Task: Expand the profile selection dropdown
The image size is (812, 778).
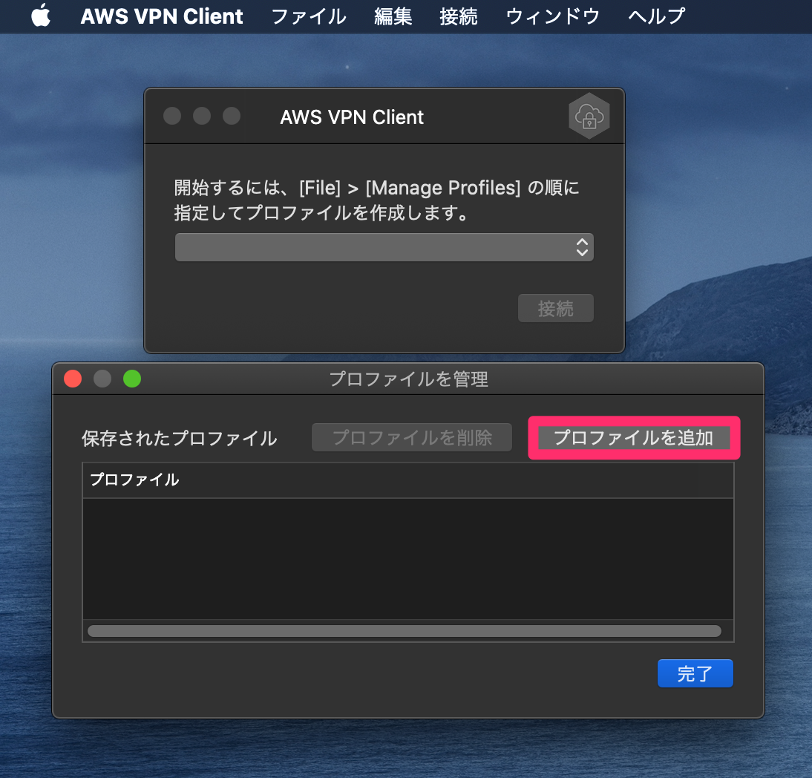Action: pos(384,247)
